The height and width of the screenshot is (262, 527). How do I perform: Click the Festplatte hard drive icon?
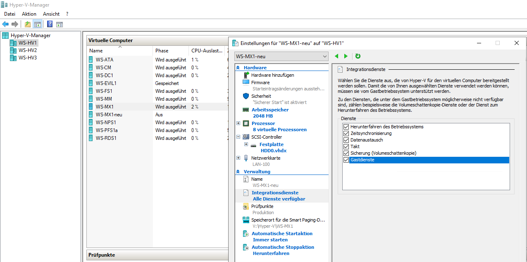click(x=254, y=145)
